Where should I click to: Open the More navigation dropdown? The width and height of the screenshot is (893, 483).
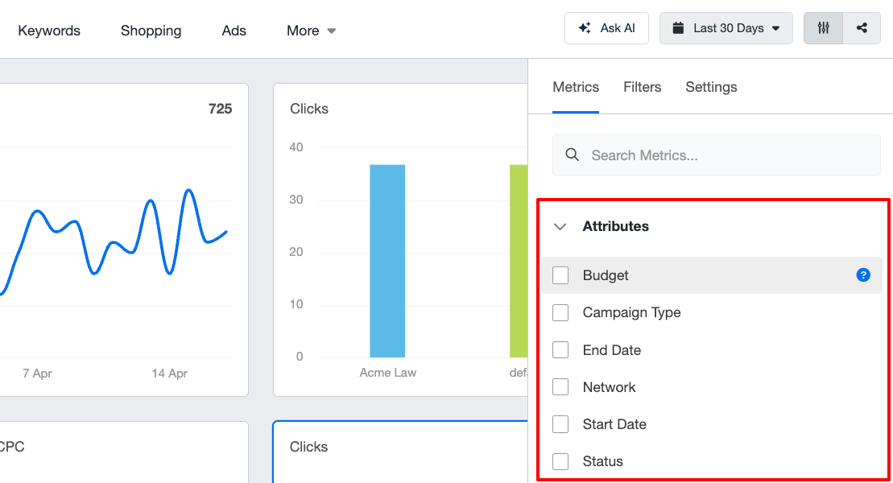(311, 30)
